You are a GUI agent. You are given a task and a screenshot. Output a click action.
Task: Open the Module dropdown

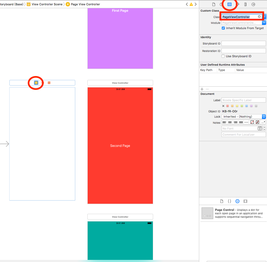[263, 23]
